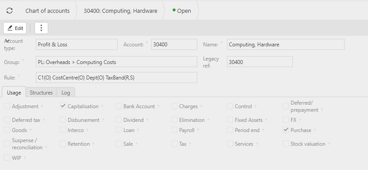Click the help icon beside Disbursement

pyautogui.click(x=103, y=120)
